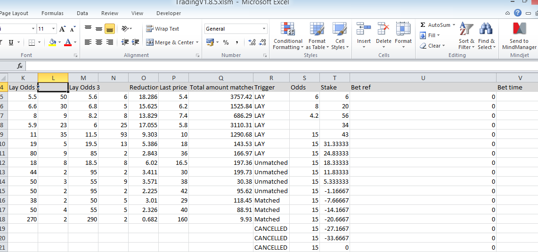538x252 pixels.
Task: Open Find & Select binoculars icon
Action: click(x=486, y=35)
